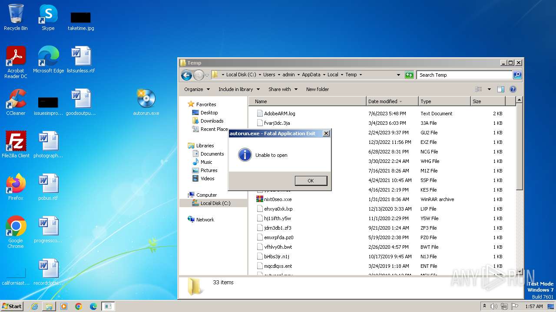Select the Skype desktop shortcut
This screenshot has height=312, width=556.
tap(48, 17)
